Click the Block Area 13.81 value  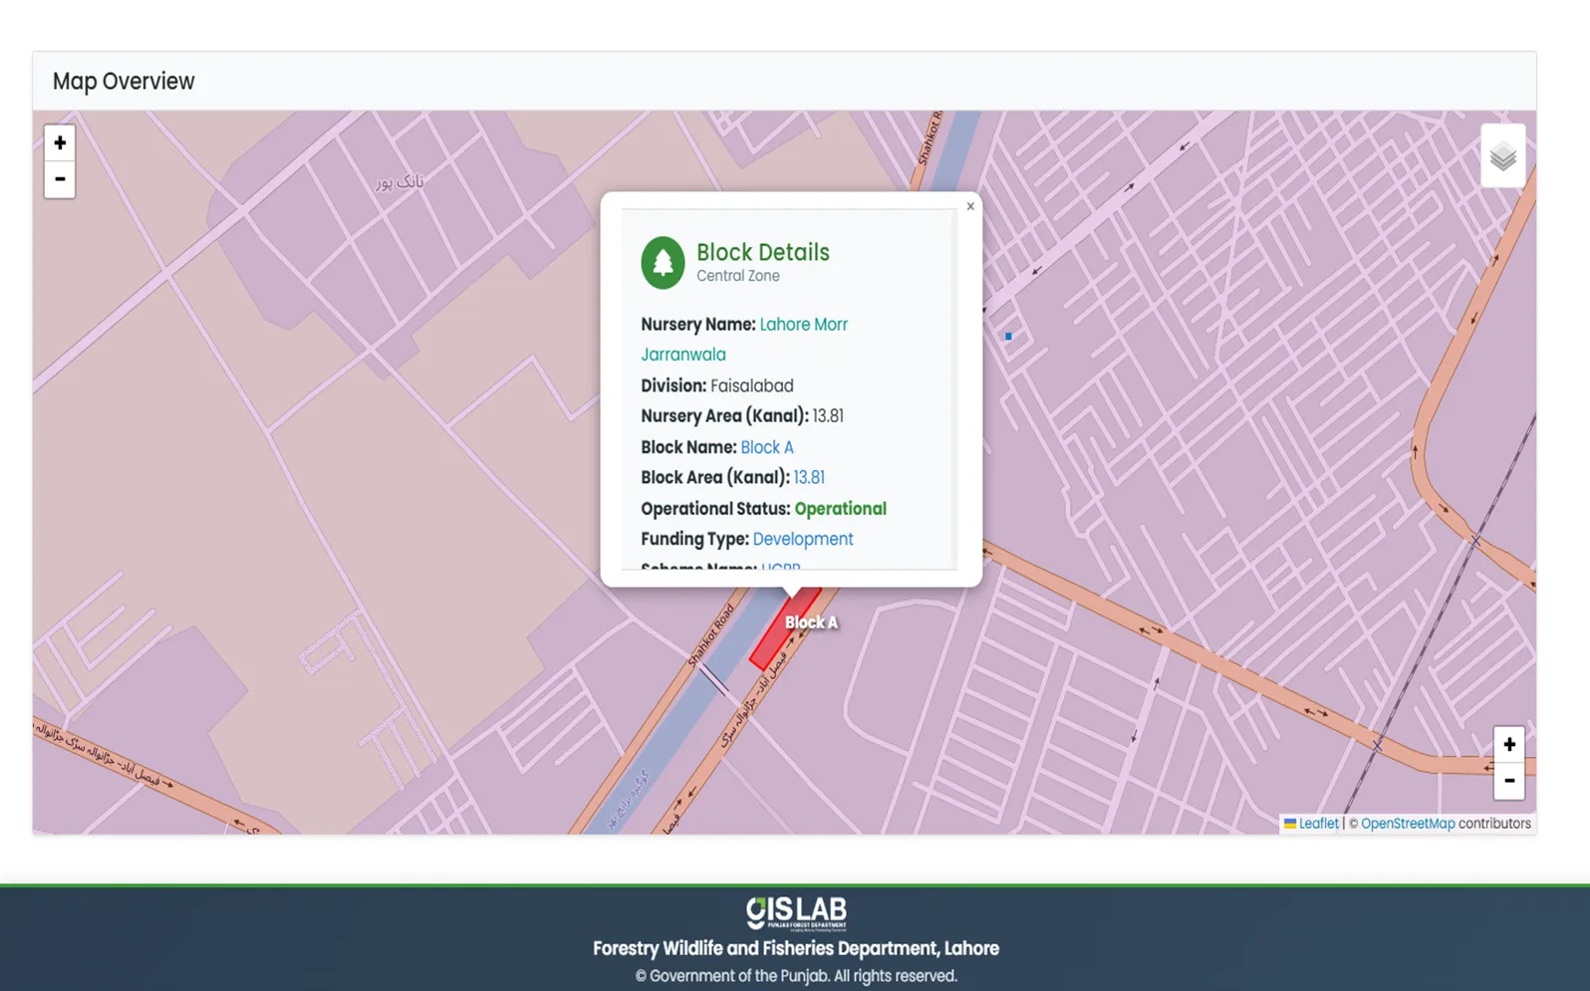808,478
